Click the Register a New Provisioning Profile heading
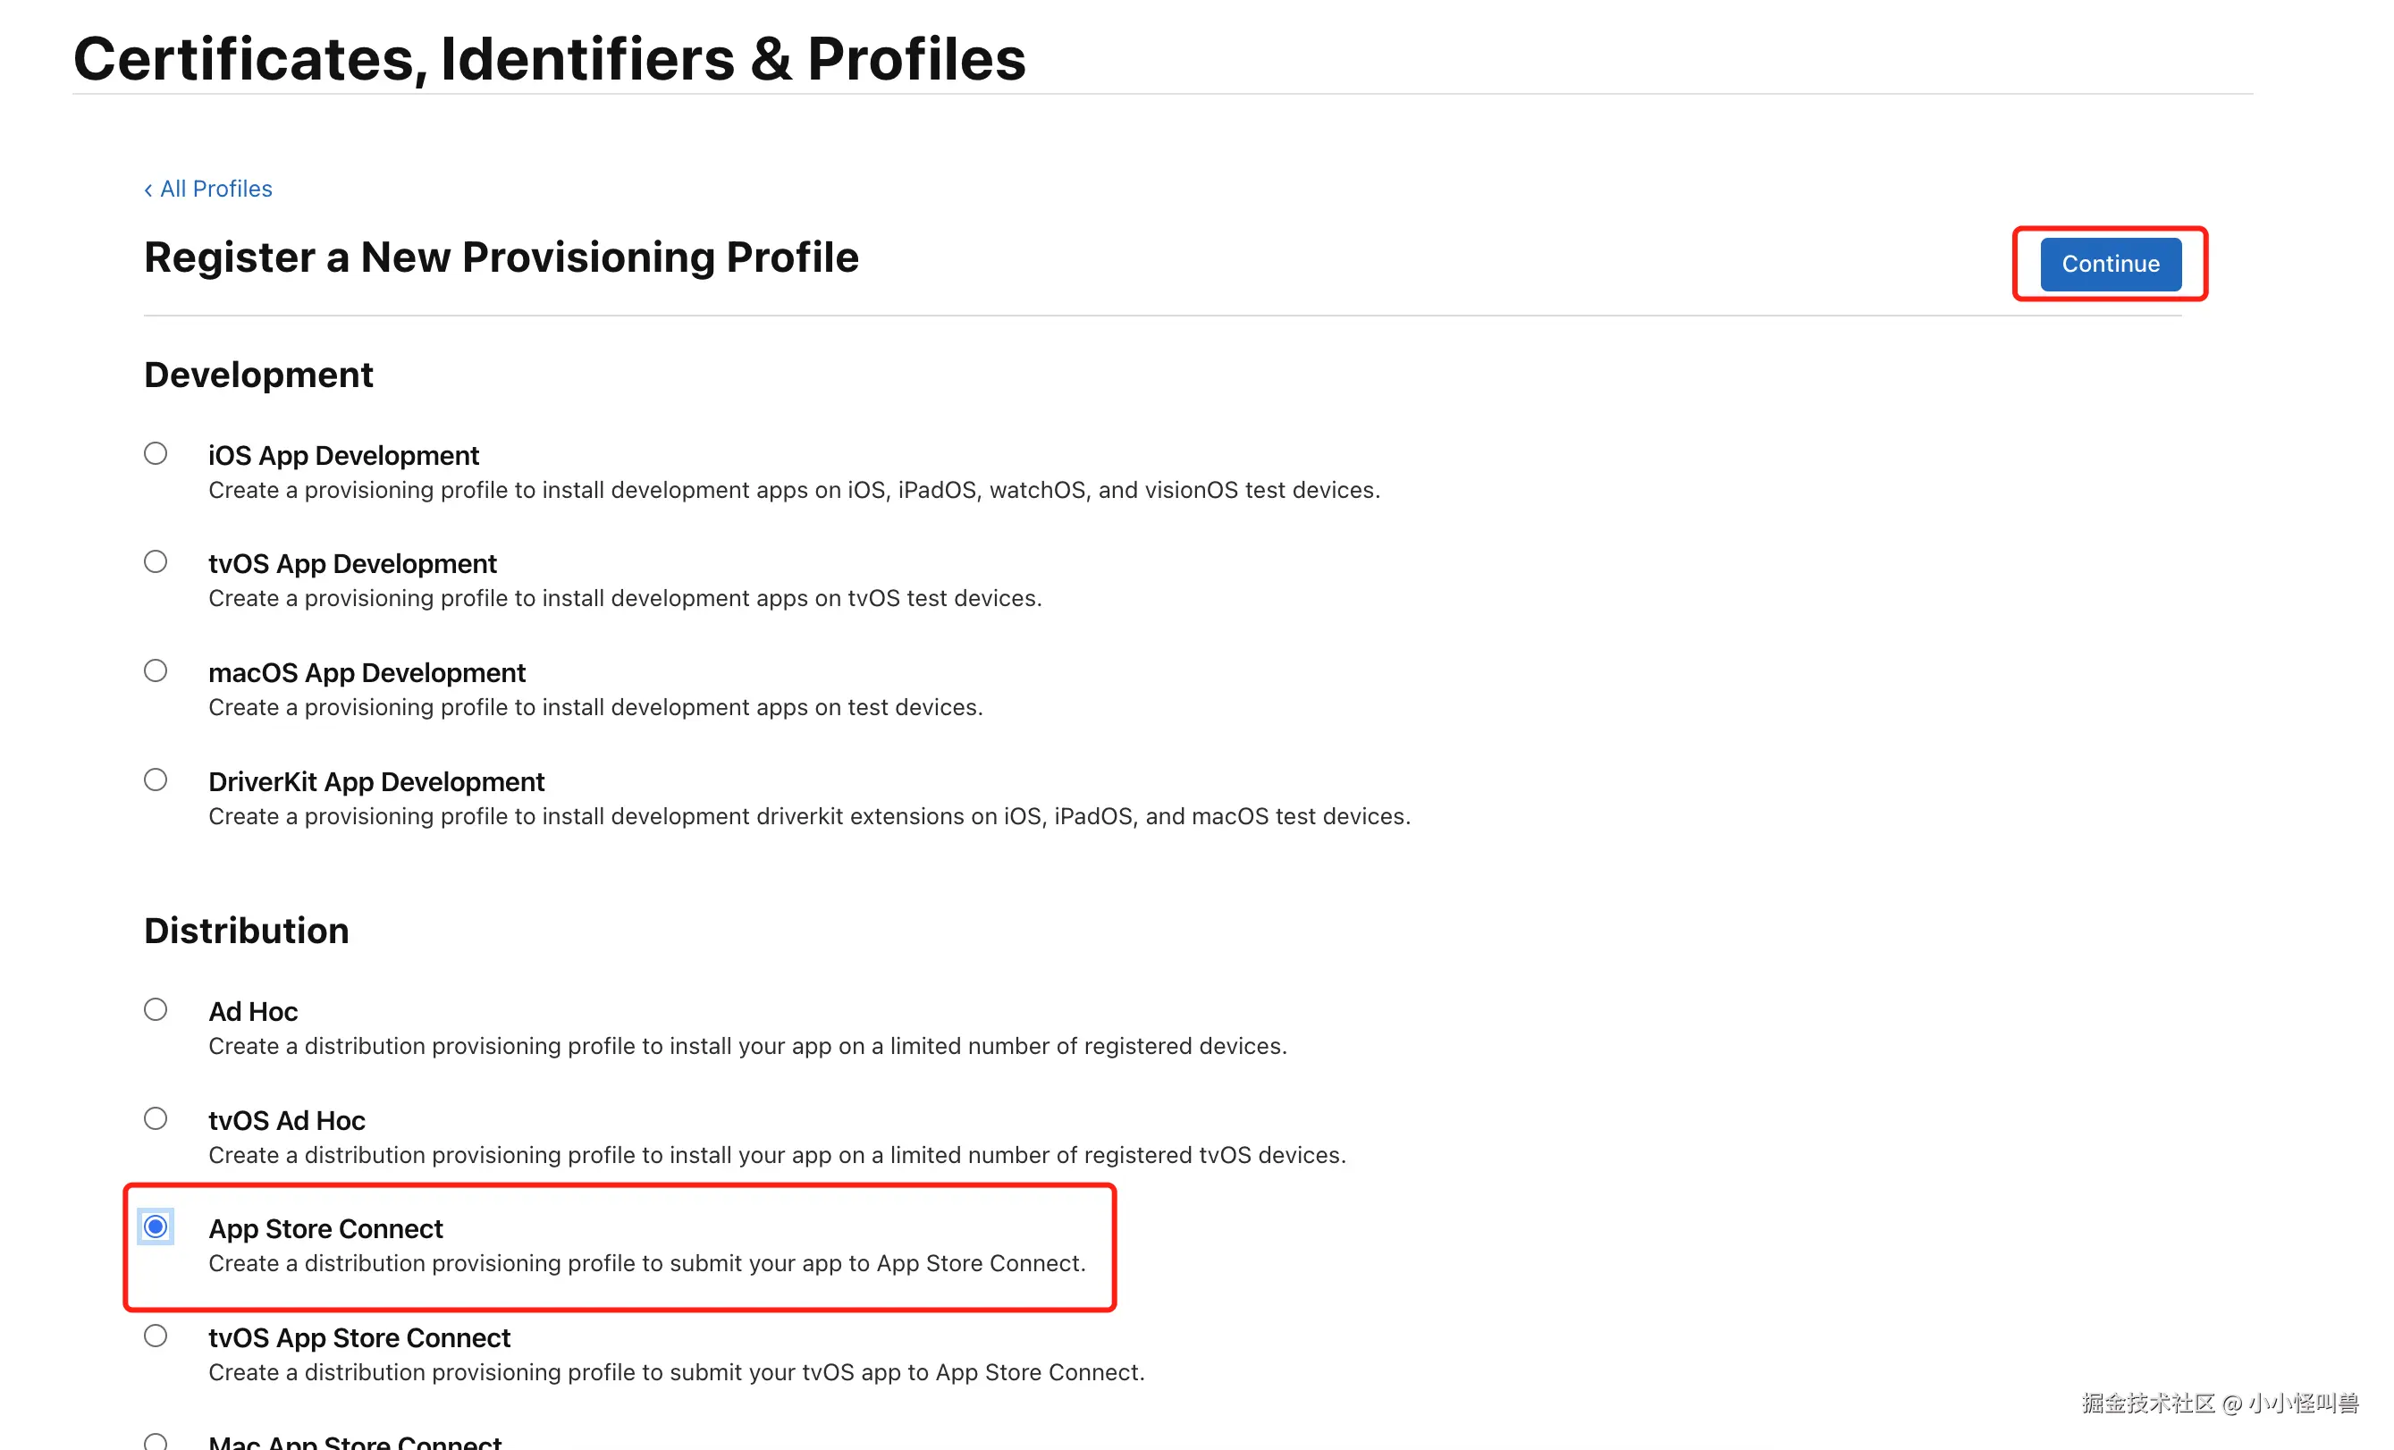This screenshot has height=1450, width=2394. [502, 257]
